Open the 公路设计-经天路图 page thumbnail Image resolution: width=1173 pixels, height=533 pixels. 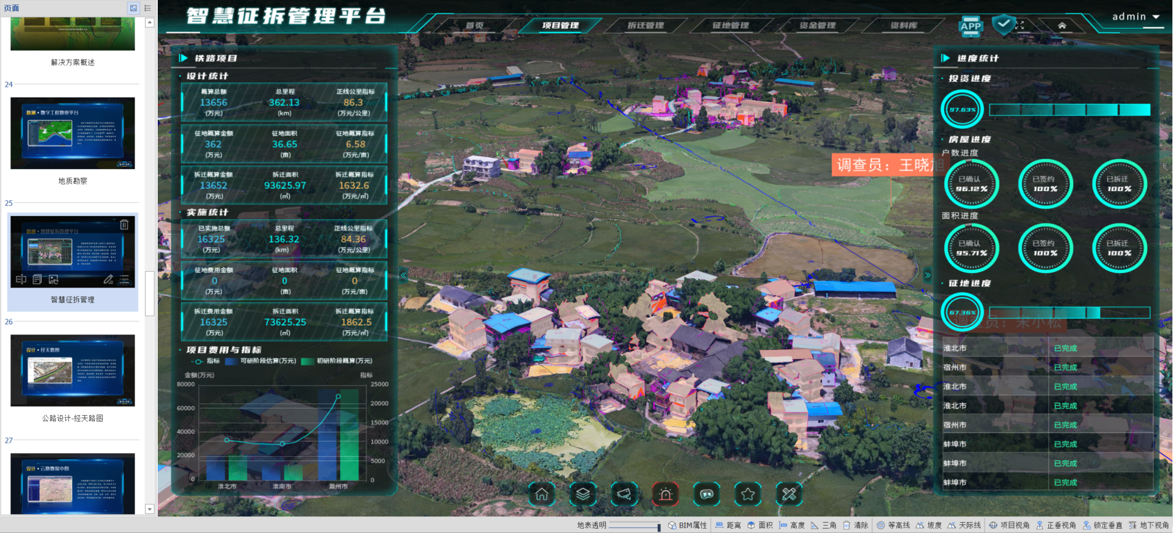pos(73,370)
